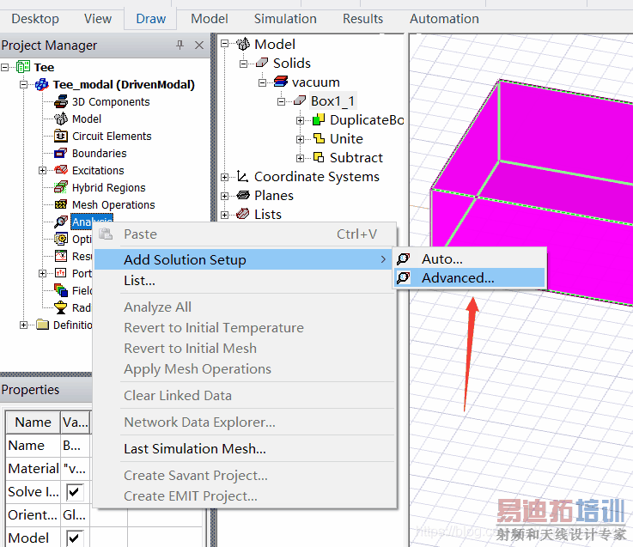Pin the Project Manager panel

(x=180, y=45)
